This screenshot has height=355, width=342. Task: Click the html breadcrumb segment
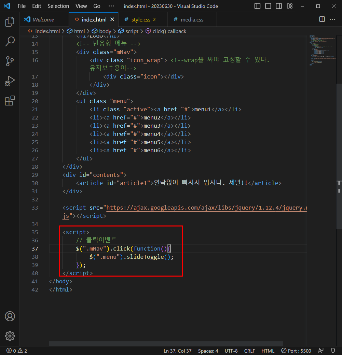tap(76, 31)
